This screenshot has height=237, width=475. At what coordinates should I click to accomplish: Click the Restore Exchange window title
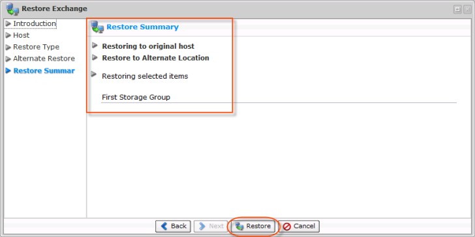tap(54, 8)
